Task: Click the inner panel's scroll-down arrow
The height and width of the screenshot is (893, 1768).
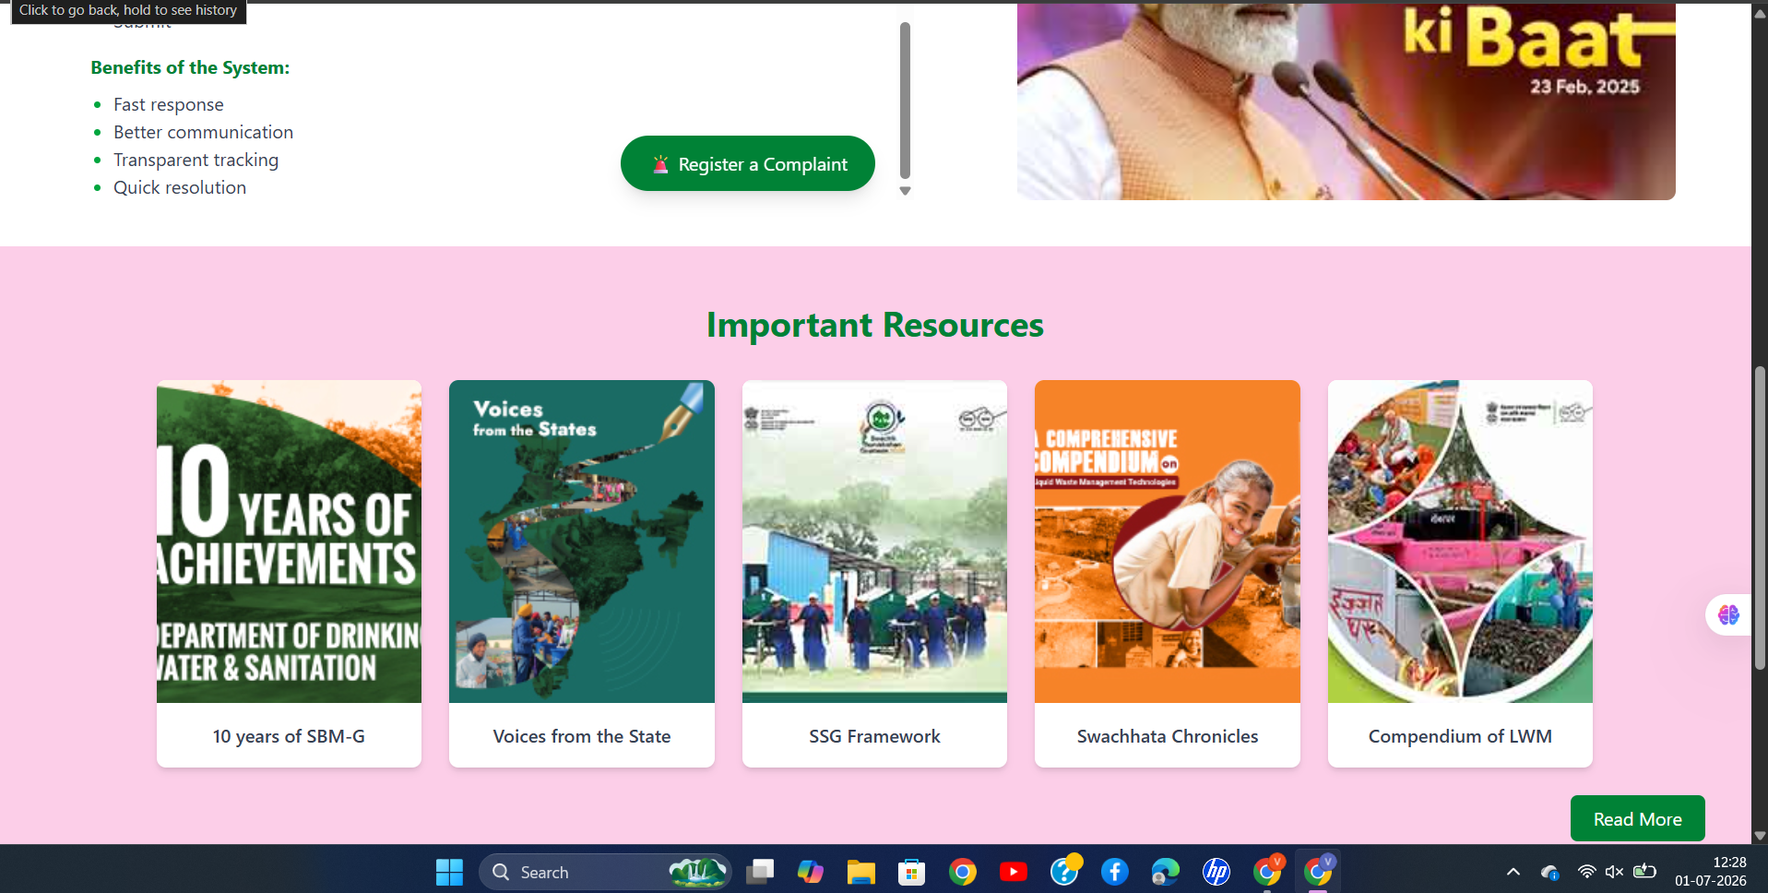Action: (x=905, y=191)
